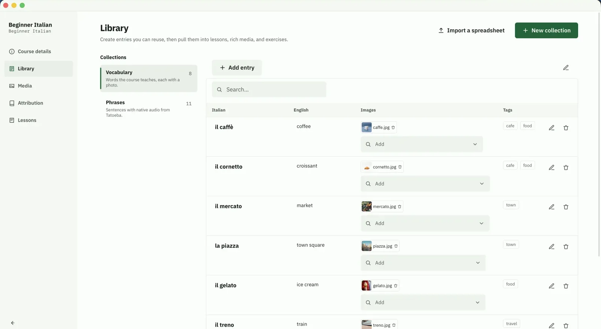
Task: Click the translation 'ice cream'
Action: (308, 285)
